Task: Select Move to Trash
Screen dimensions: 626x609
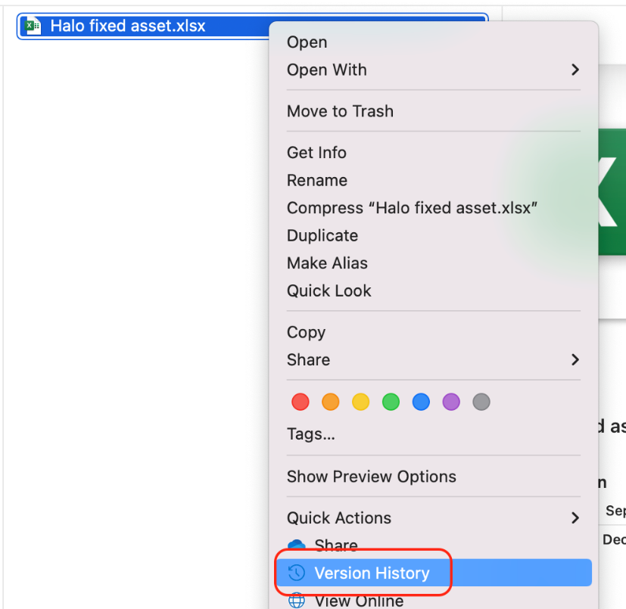Action: point(340,111)
